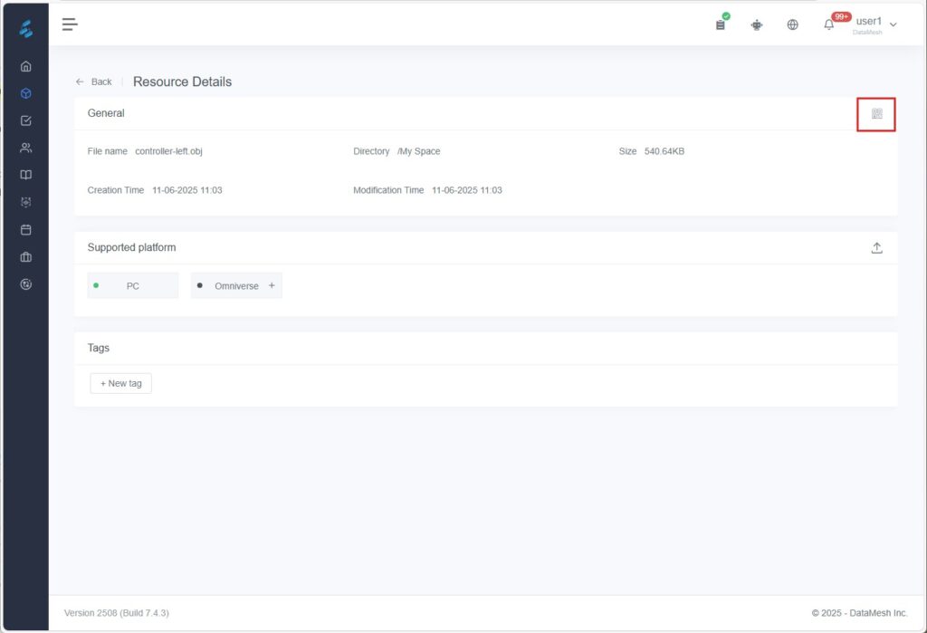Click the Back link
The width and height of the screenshot is (927, 633).
click(x=94, y=82)
